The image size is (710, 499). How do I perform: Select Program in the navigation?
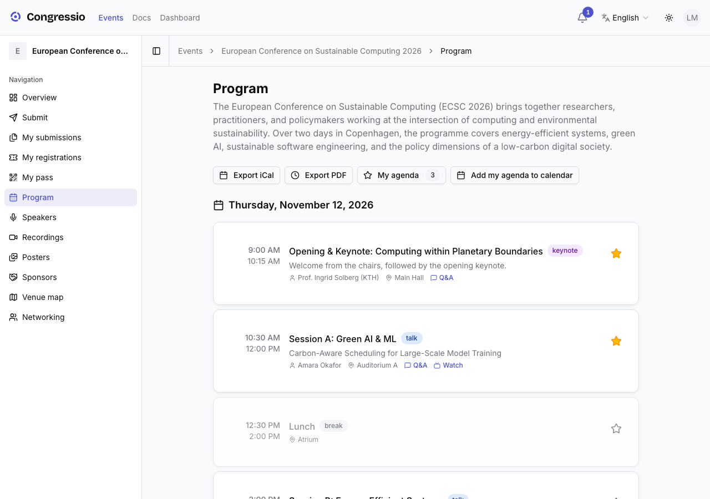coord(70,197)
